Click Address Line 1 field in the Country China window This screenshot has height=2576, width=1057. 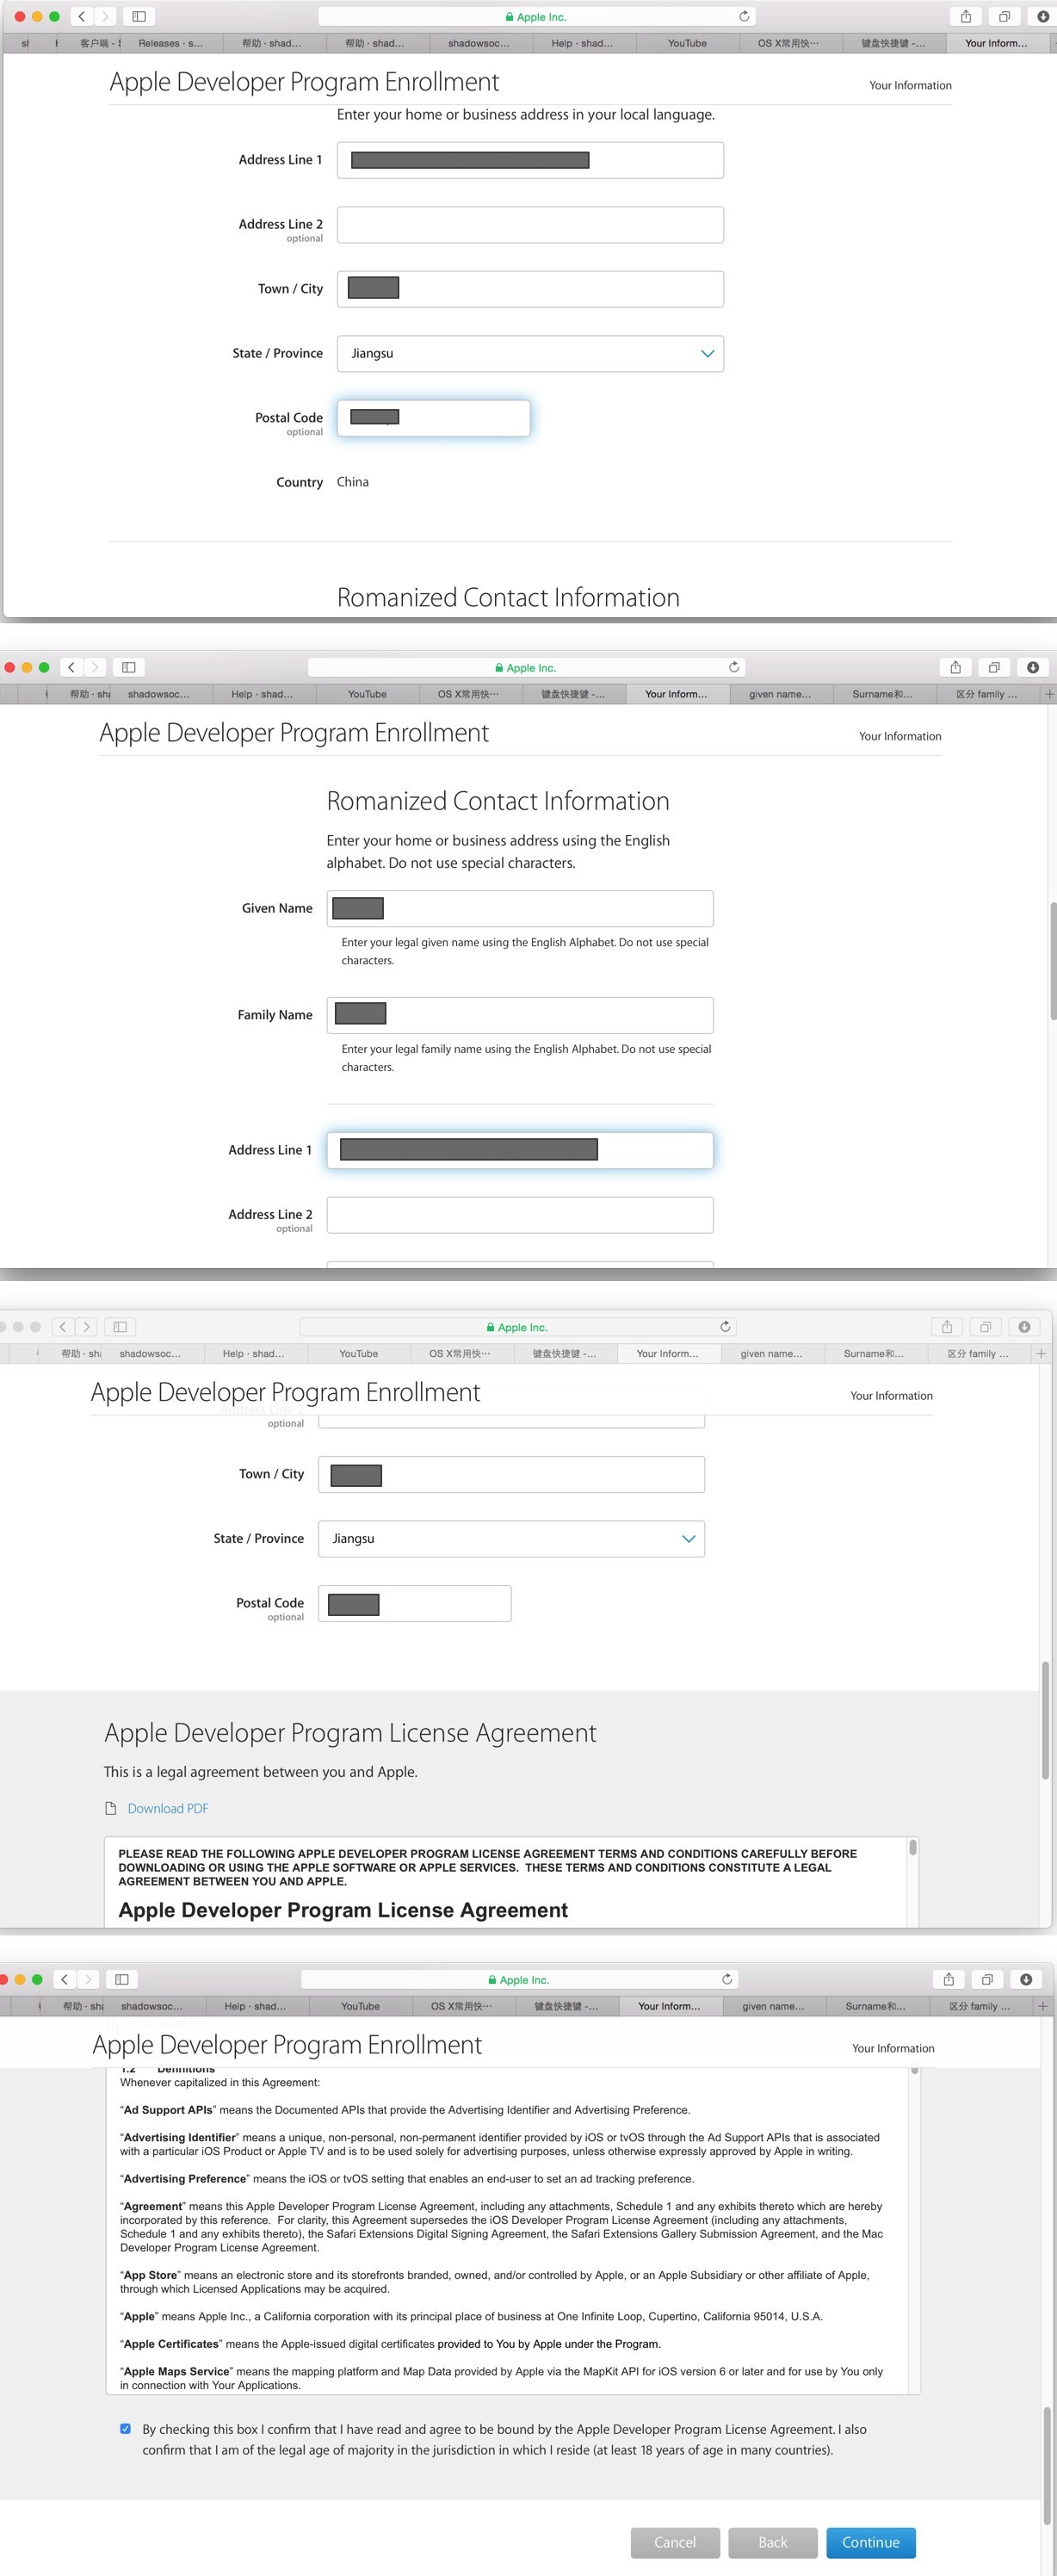tap(530, 160)
